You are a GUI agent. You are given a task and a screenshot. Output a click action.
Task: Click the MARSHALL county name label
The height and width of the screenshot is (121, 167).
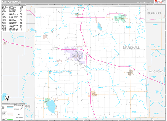[x=131, y=48]
